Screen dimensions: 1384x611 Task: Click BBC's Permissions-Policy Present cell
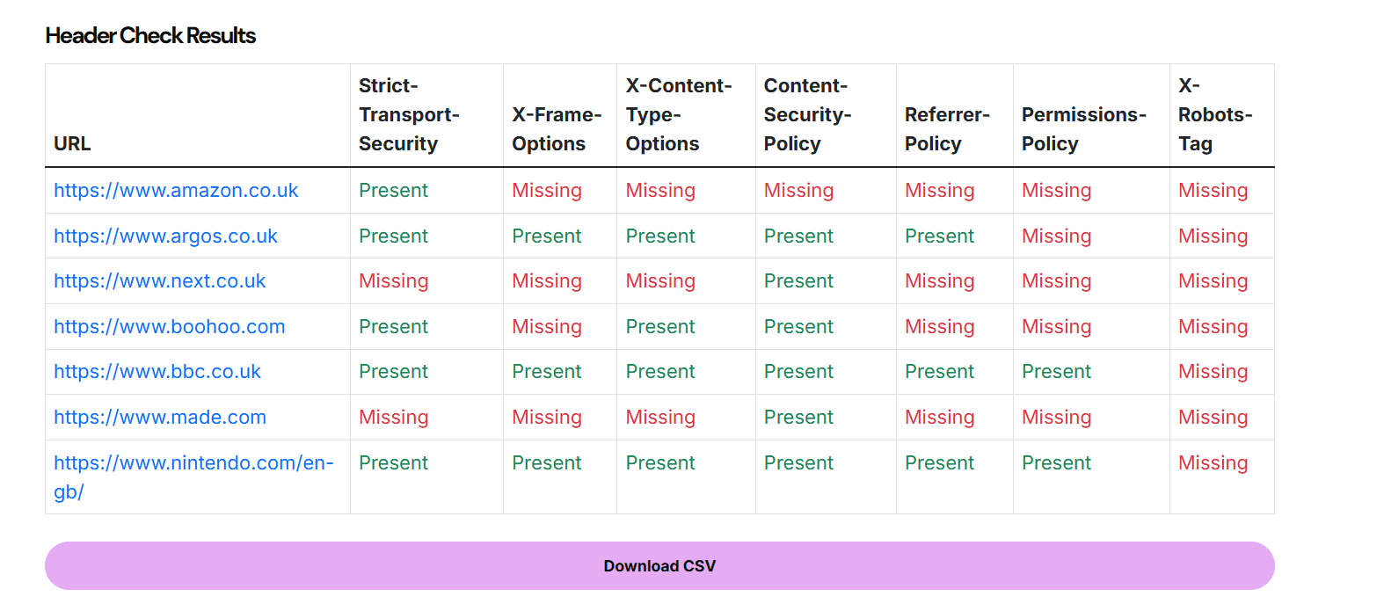1056,372
